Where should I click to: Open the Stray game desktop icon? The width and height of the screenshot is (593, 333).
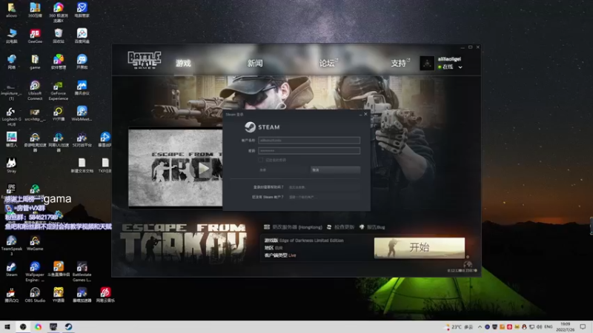pos(11,165)
